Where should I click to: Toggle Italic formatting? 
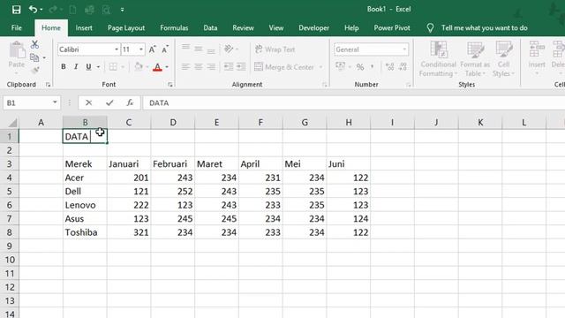pos(76,67)
